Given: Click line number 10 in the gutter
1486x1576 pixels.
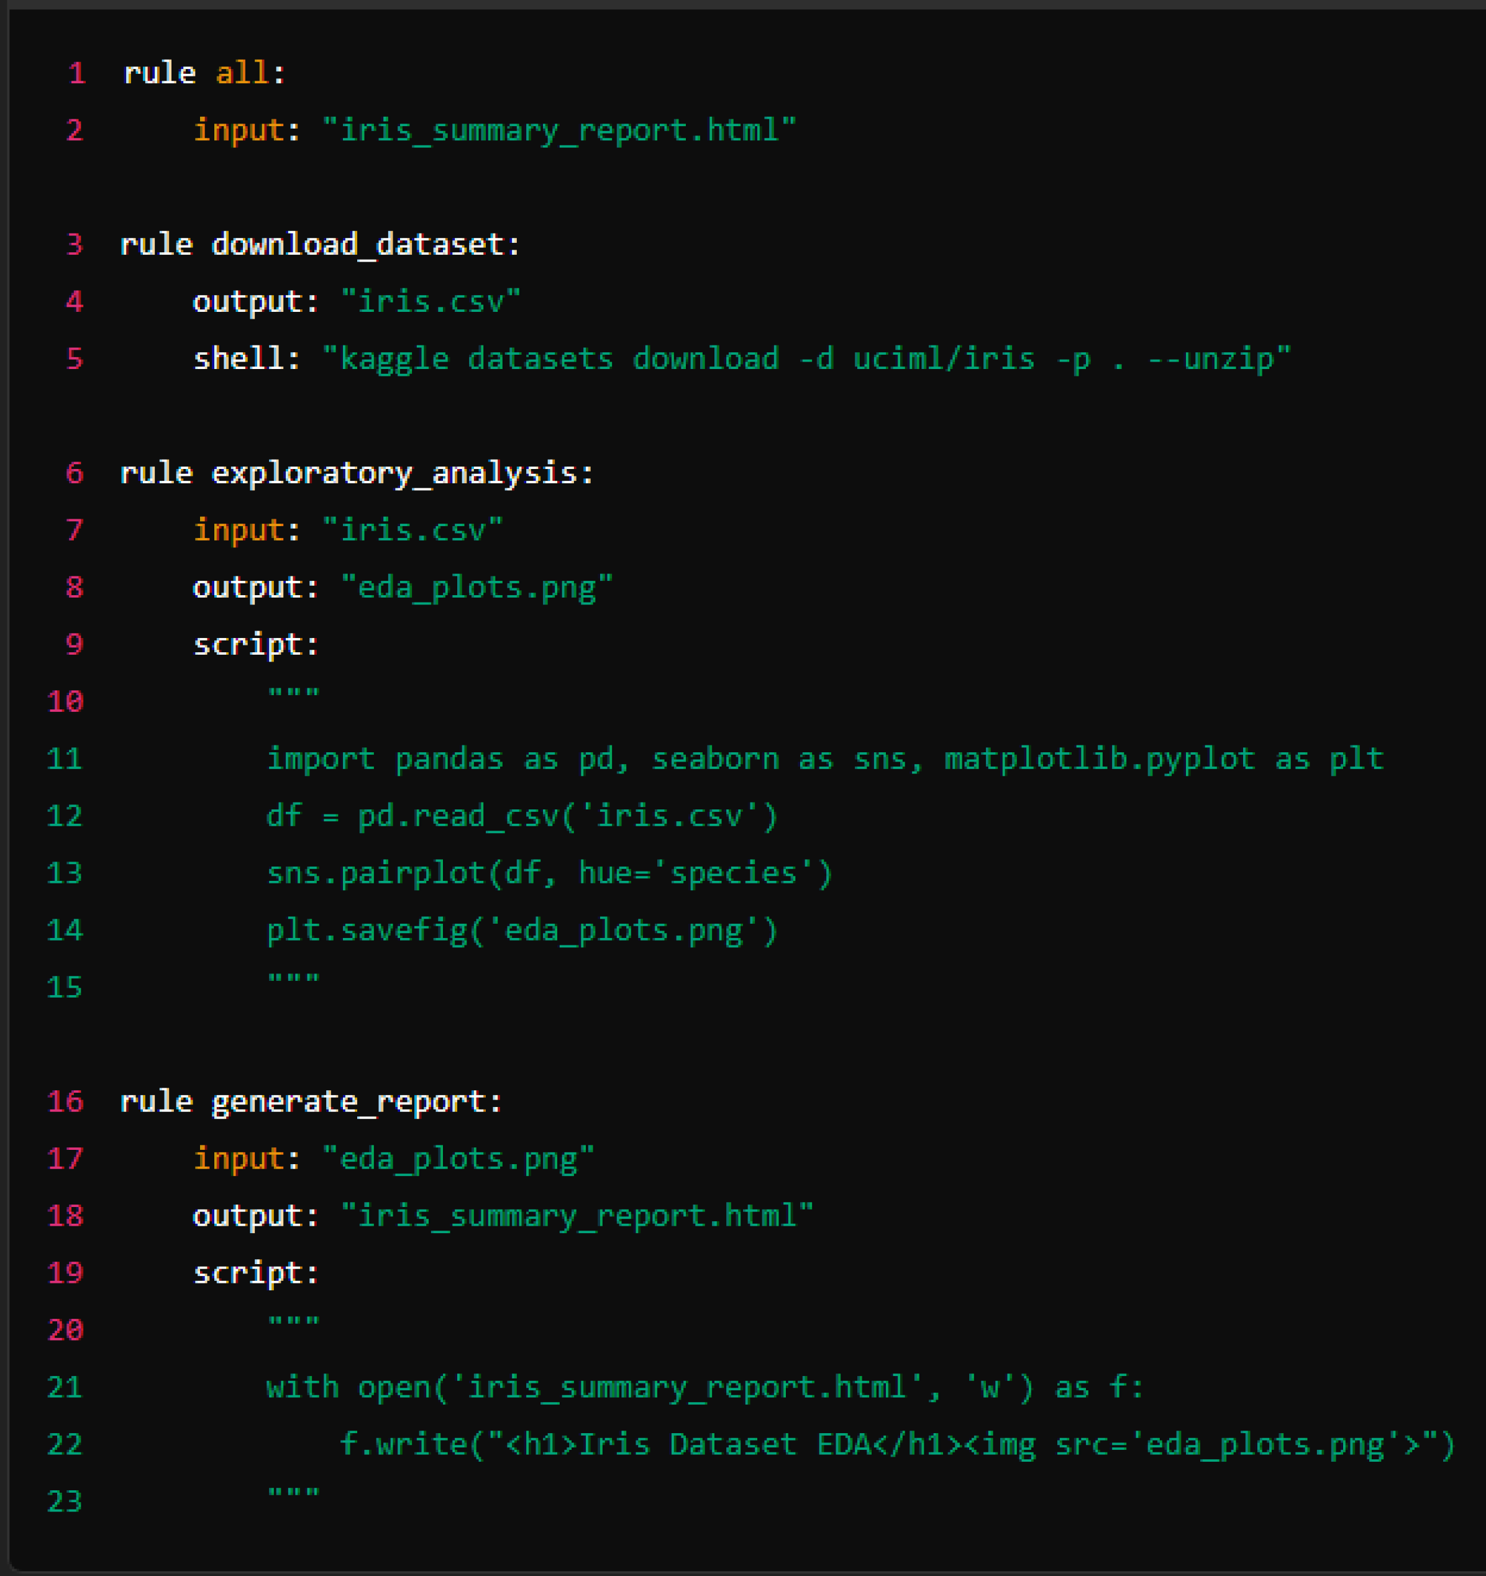Looking at the screenshot, I should click(65, 701).
